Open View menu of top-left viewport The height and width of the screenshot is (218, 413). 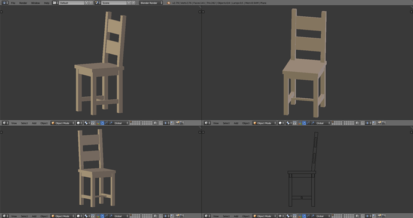click(x=14, y=123)
